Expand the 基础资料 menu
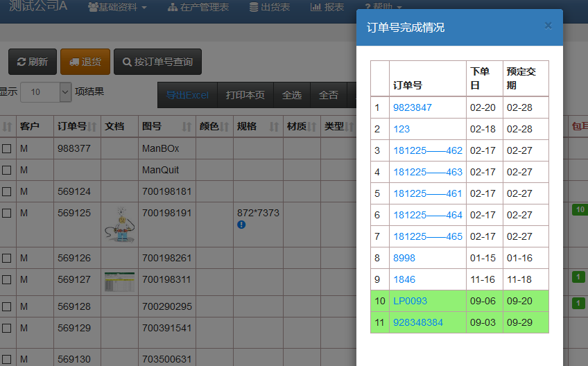Image resolution: width=588 pixels, height=366 pixels. click(x=117, y=7)
